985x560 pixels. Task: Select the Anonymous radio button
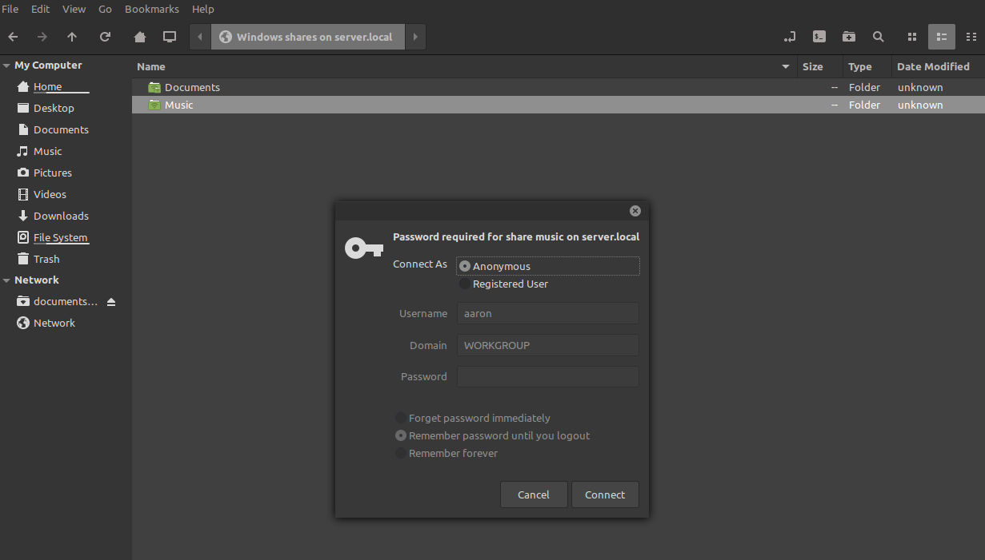[x=465, y=266]
